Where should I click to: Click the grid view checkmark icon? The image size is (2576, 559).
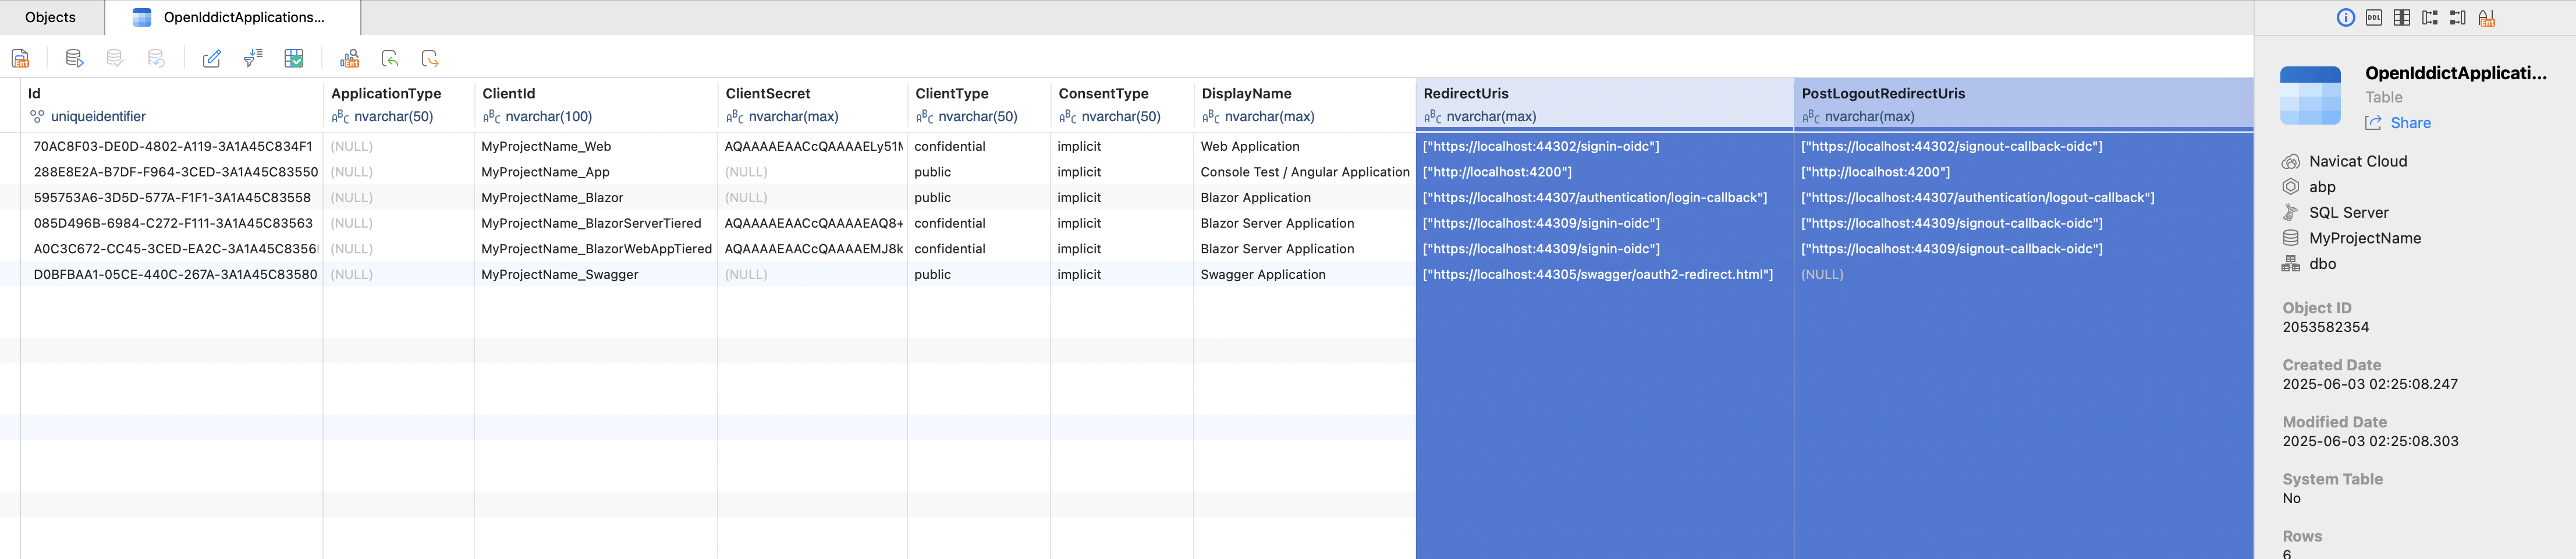click(x=294, y=59)
